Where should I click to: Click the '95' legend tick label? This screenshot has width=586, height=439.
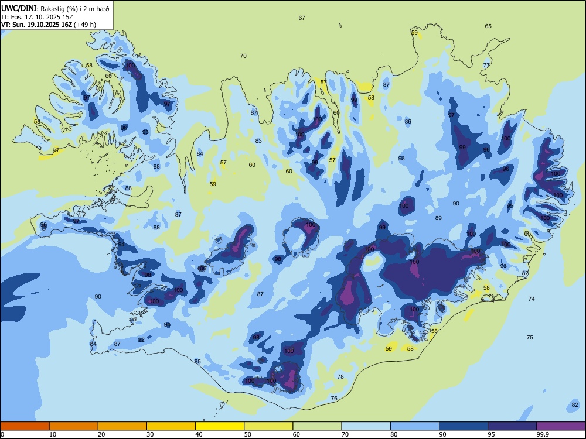[492, 434]
